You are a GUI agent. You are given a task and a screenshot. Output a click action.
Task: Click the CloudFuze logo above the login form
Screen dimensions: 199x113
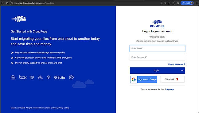click(157, 24)
